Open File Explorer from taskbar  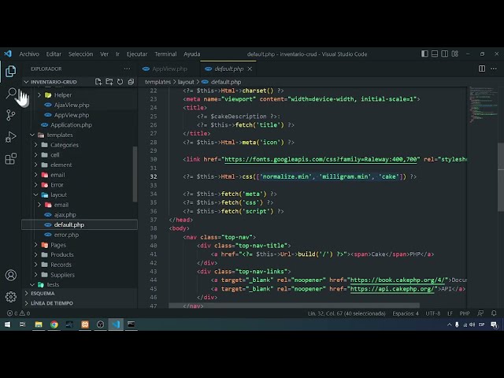pos(39,324)
